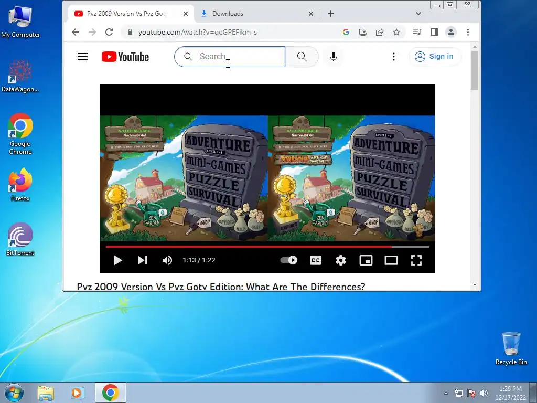Go forward in browser history
The width and height of the screenshot is (537, 403).
tap(92, 32)
